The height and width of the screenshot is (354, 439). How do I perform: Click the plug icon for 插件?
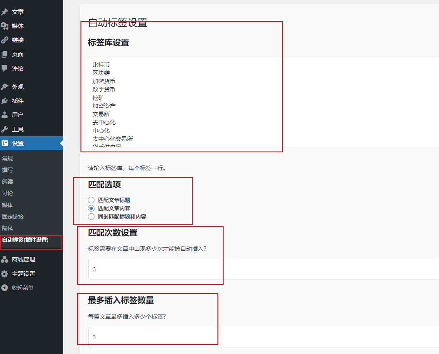tap(5, 101)
